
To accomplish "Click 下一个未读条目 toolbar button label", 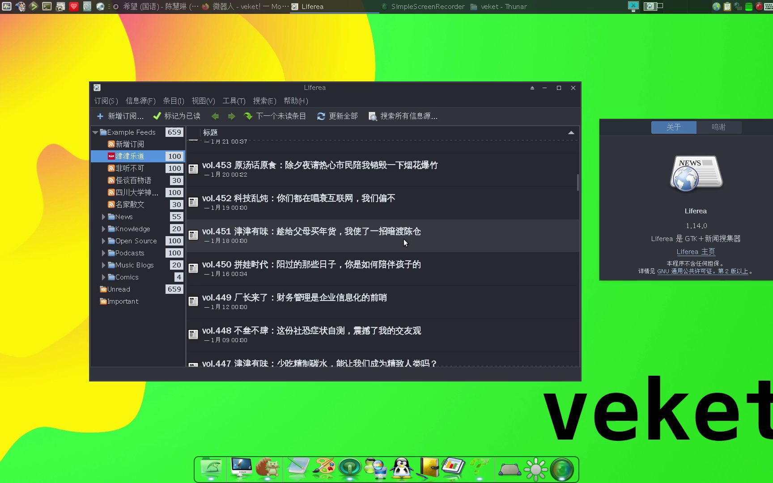I will pyautogui.click(x=281, y=116).
